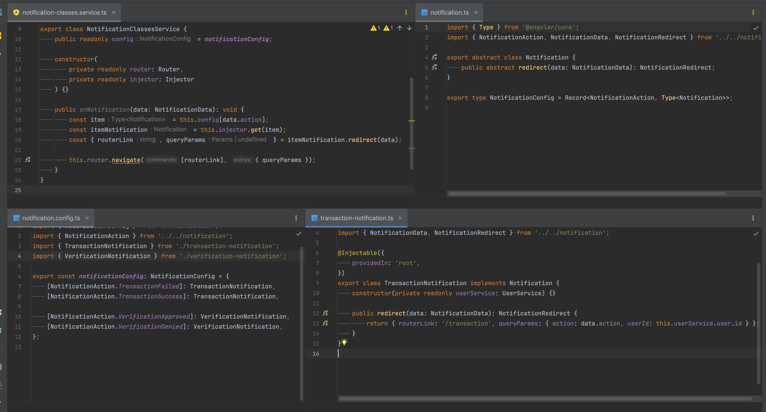Click gutter icon next to abstract redirect method

434,67
